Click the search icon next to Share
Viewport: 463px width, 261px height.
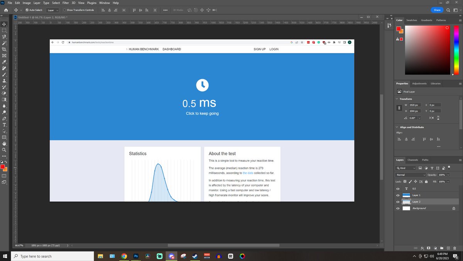[x=448, y=10]
